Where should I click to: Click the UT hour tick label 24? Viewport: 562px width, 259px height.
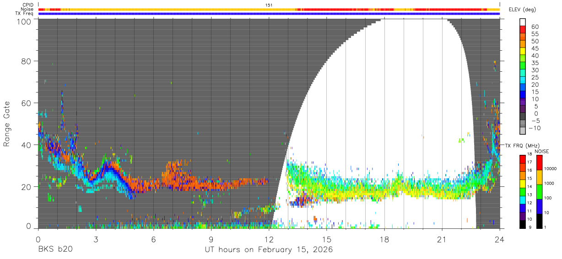click(x=499, y=239)
